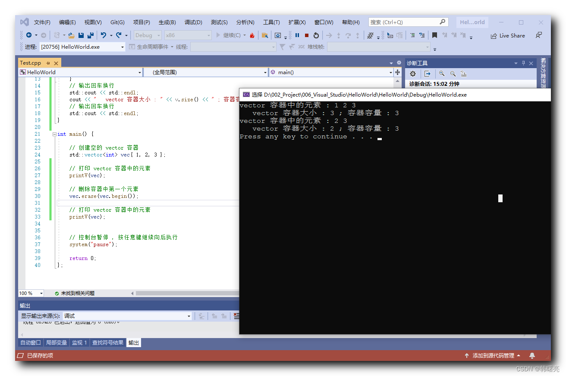
Task: Click the 继续(C) continue button
Action: (228, 35)
